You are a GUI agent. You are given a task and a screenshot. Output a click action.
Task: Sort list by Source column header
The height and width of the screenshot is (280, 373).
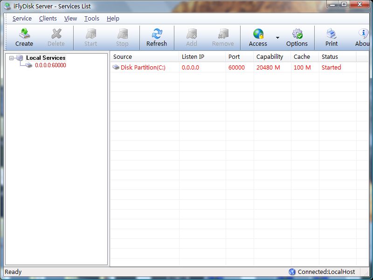144,57
